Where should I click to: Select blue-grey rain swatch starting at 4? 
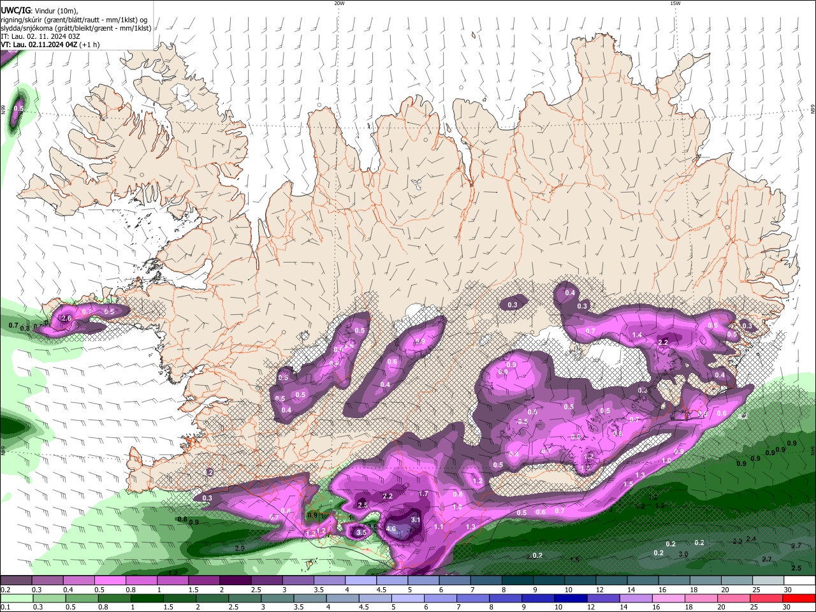point(342,599)
